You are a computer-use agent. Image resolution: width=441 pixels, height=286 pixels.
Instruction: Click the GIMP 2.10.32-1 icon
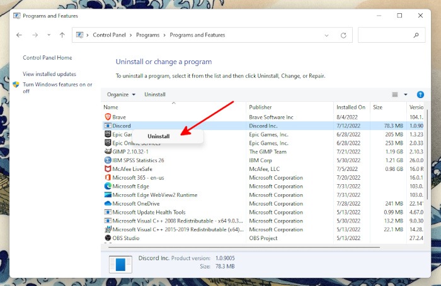point(108,151)
